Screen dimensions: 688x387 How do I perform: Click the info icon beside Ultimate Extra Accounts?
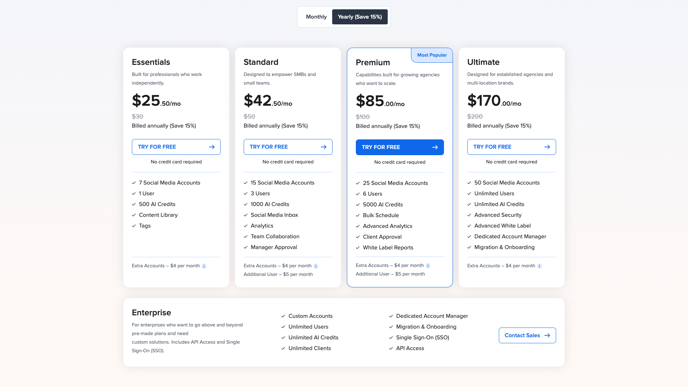(x=540, y=266)
